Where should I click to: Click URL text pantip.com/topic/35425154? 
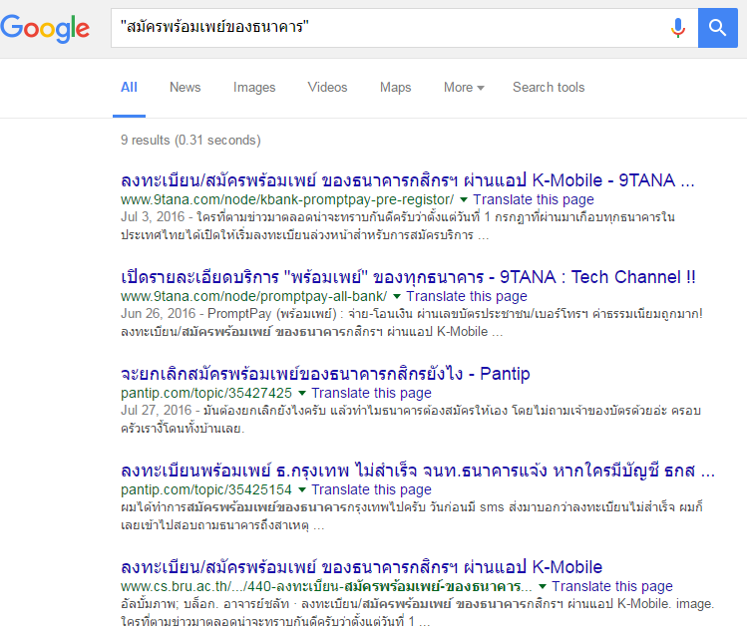(x=206, y=489)
